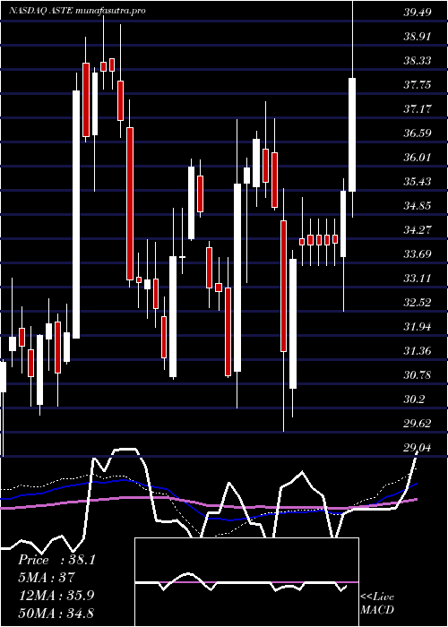Click the 34.85 price axis label
Screen dimensions: 448x627
point(418,206)
